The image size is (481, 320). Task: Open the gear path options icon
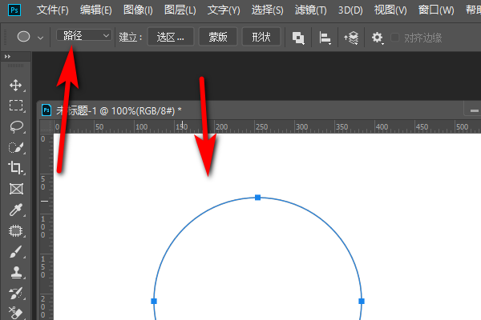(x=378, y=38)
